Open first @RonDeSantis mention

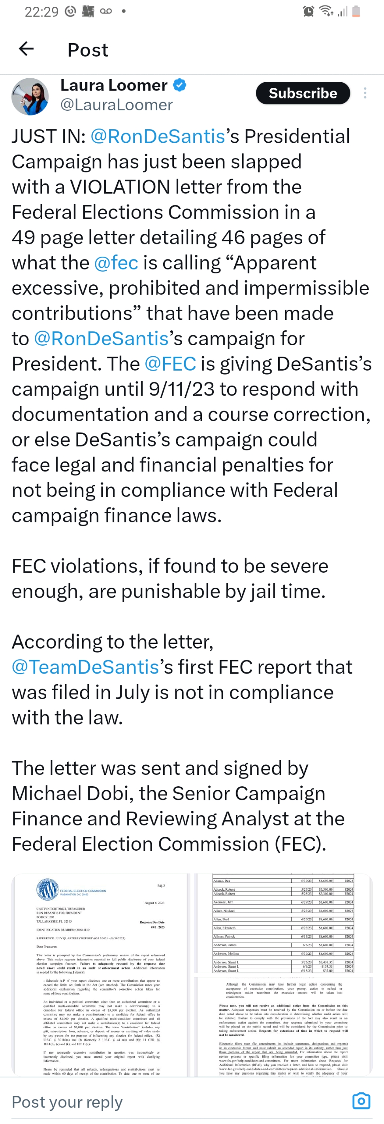pos(158,136)
